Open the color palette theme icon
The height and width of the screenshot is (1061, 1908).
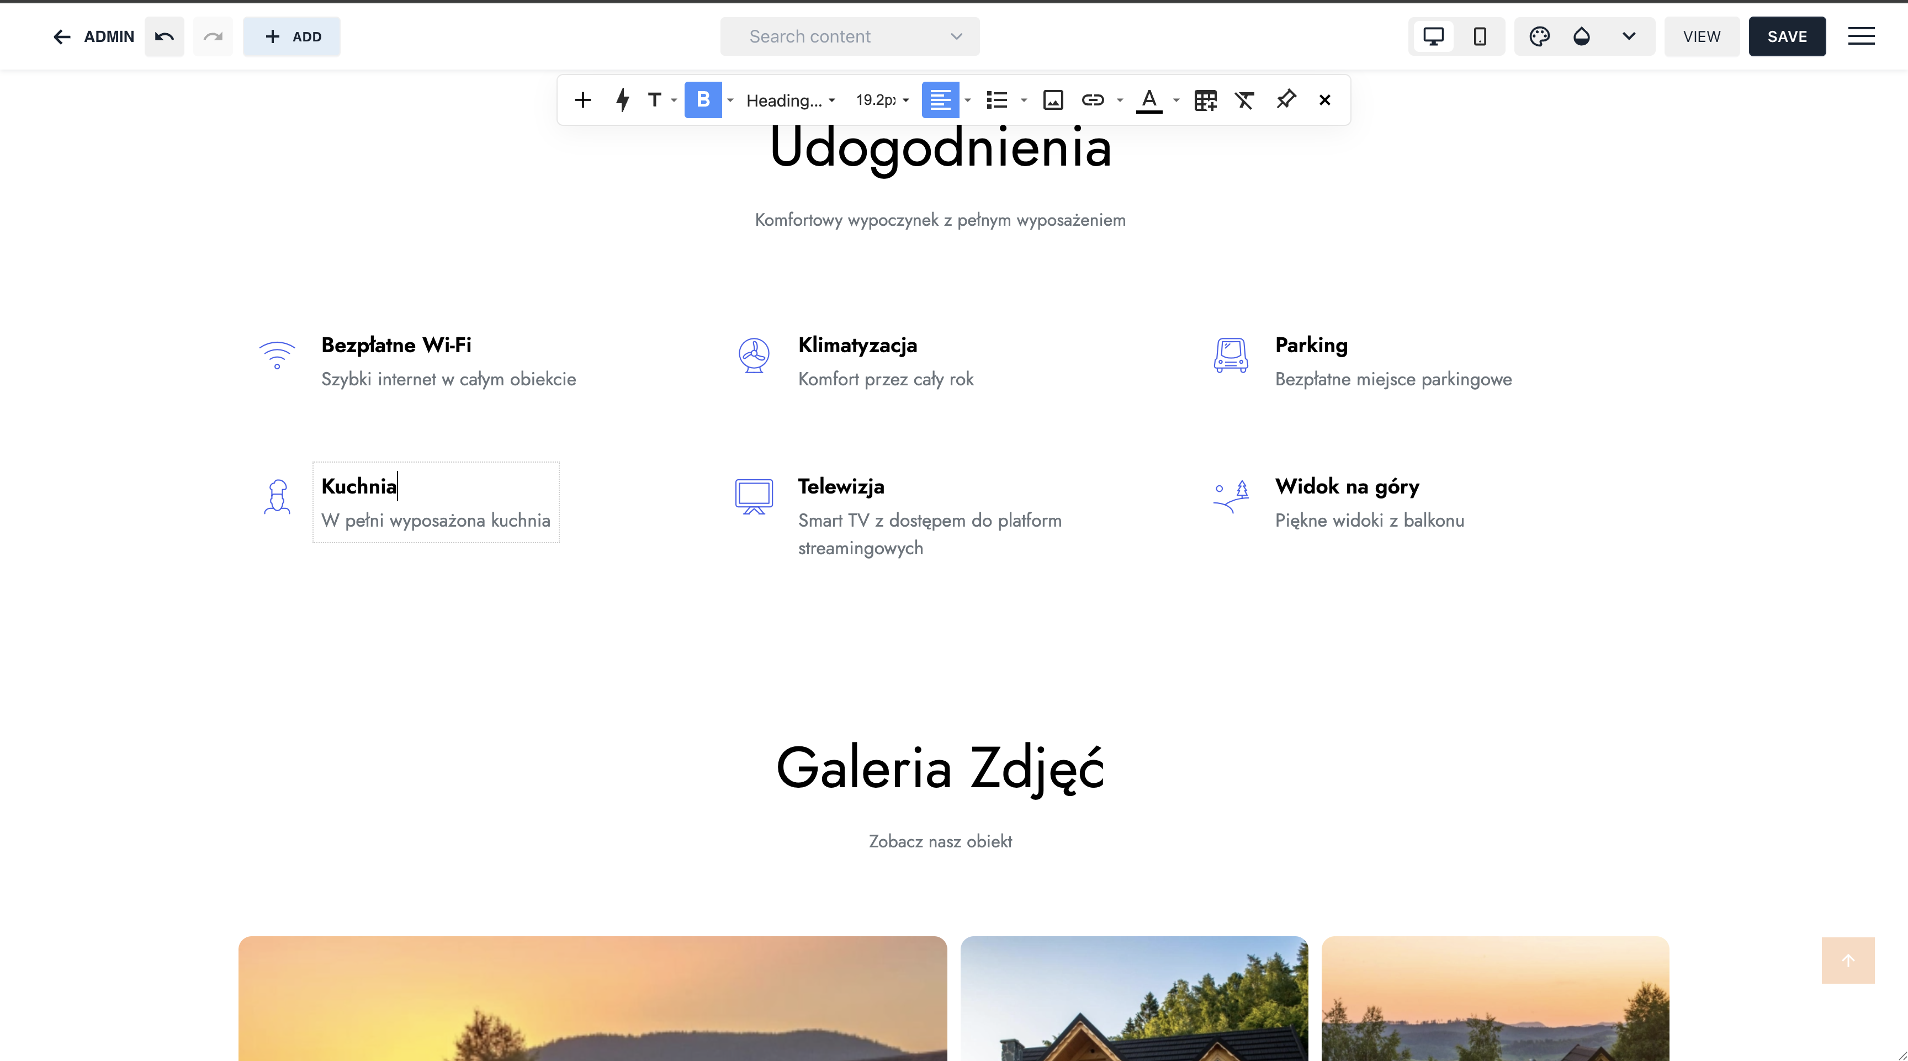tap(1539, 36)
